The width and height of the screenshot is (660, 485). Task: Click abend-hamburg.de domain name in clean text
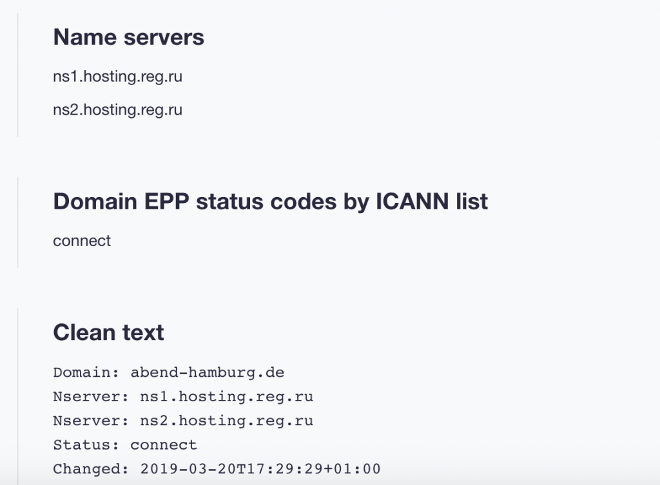(208, 373)
